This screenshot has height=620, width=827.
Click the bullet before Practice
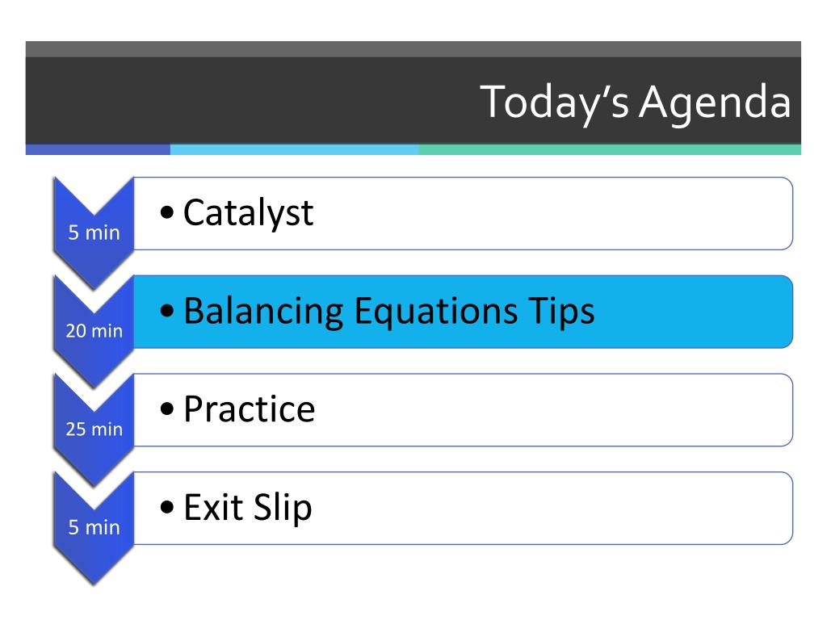coord(166,408)
